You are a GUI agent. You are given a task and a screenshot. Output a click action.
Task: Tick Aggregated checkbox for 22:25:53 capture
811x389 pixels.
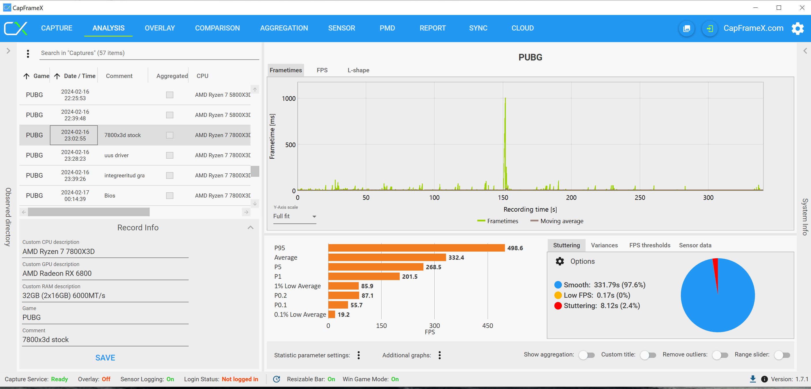(x=170, y=95)
